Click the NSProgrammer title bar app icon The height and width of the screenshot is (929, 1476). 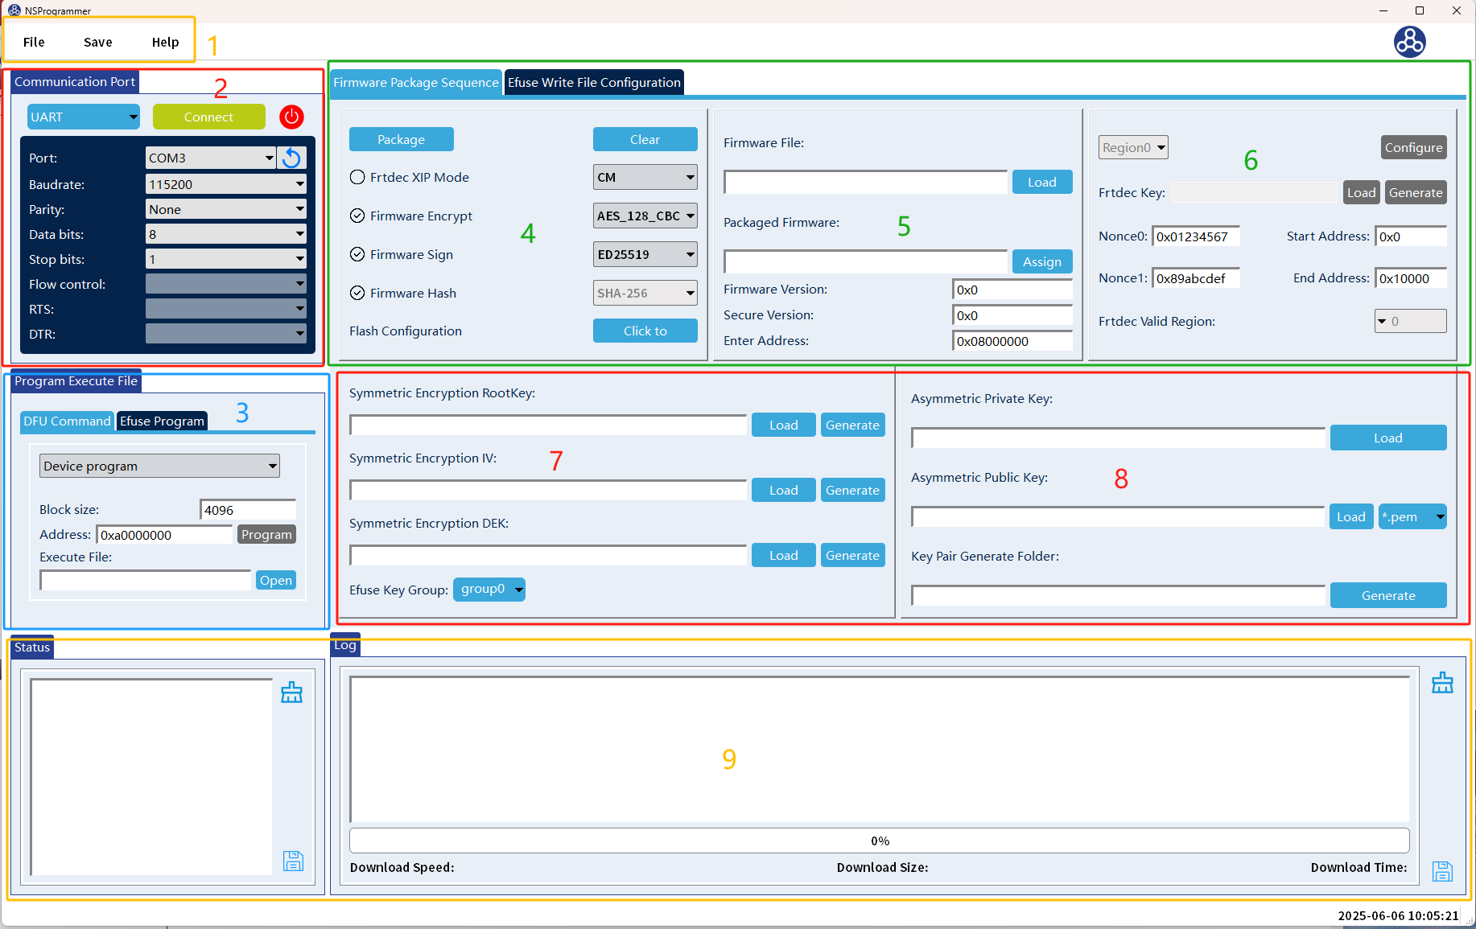14,10
